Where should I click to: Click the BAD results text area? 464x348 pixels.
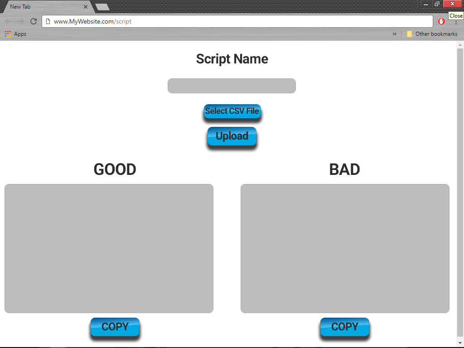tap(345, 249)
